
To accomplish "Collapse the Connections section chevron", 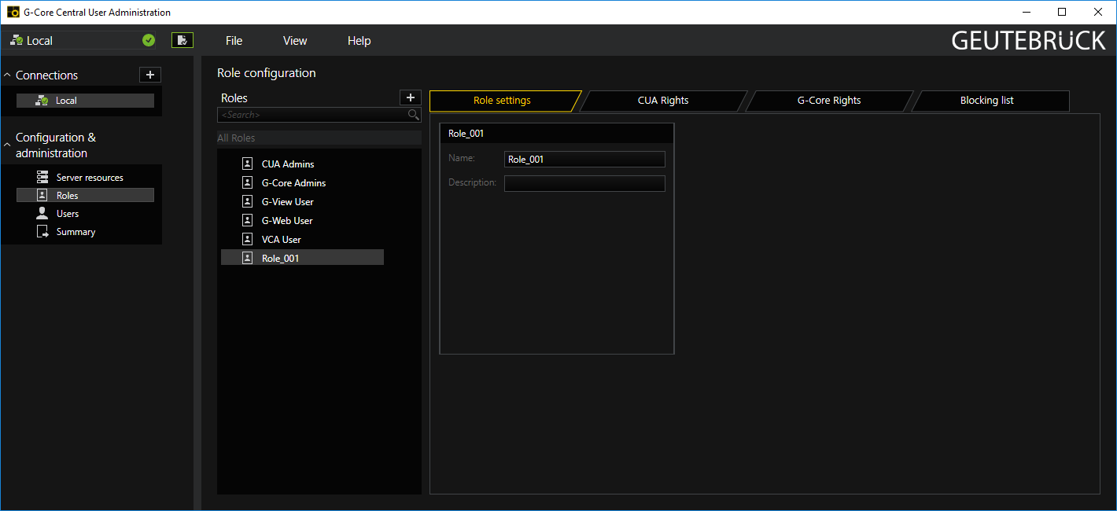I will (x=8, y=75).
